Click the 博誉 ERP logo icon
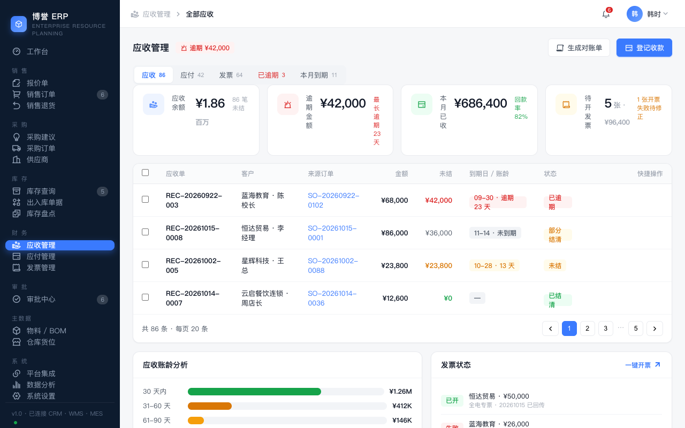The height and width of the screenshot is (428, 685). [x=19, y=24]
